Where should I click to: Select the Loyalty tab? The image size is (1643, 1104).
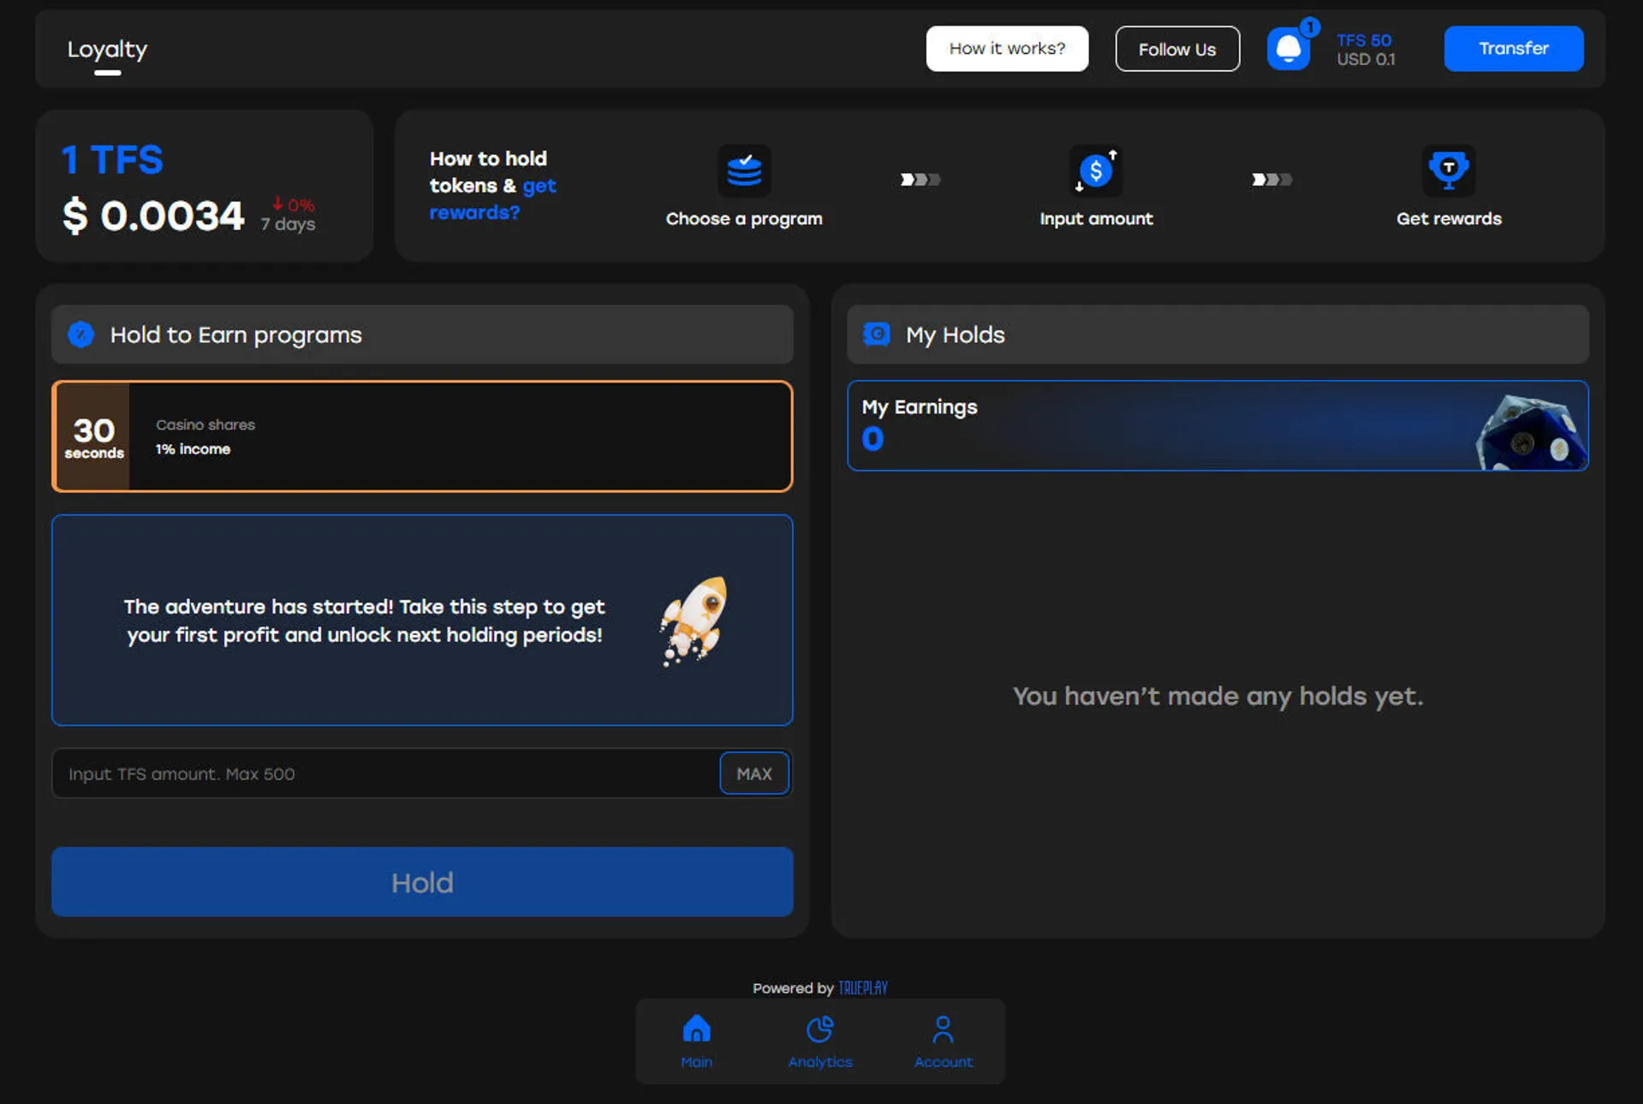point(107,49)
